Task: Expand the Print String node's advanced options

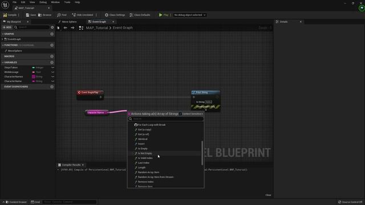Action: 205,110
